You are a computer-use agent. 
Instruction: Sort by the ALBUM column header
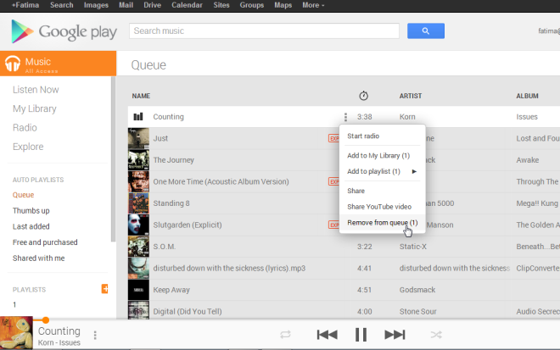(x=527, y=96)
